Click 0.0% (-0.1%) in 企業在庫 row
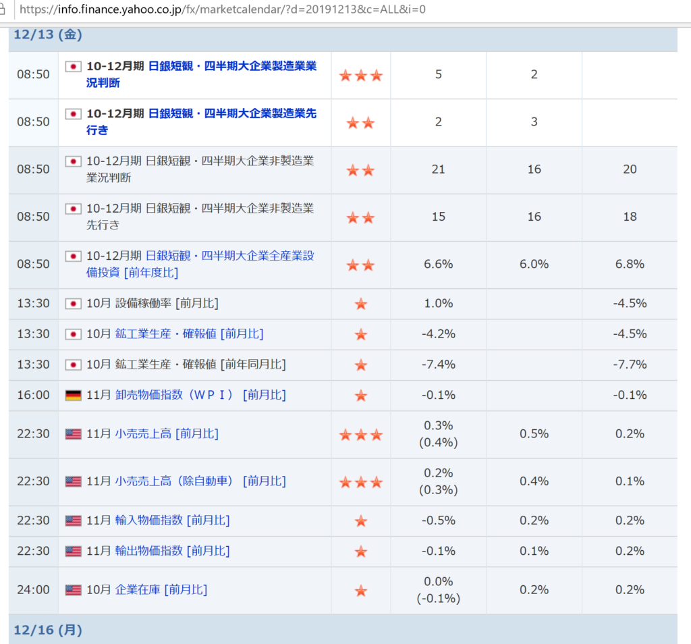Image resolution: width=691 pixels, height=644 pixels. tap(439, 590)
